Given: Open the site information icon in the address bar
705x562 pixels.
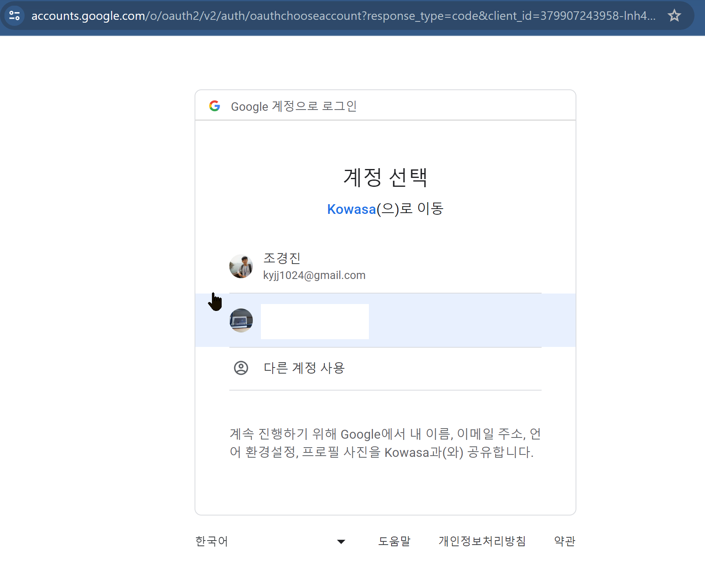Looking at the screenshot, I should pos(15,16).
